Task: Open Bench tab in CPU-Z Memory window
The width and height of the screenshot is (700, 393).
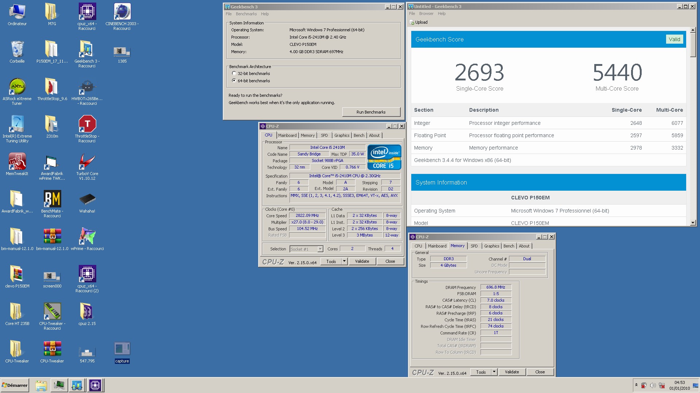Action: [x=509, y=246]
